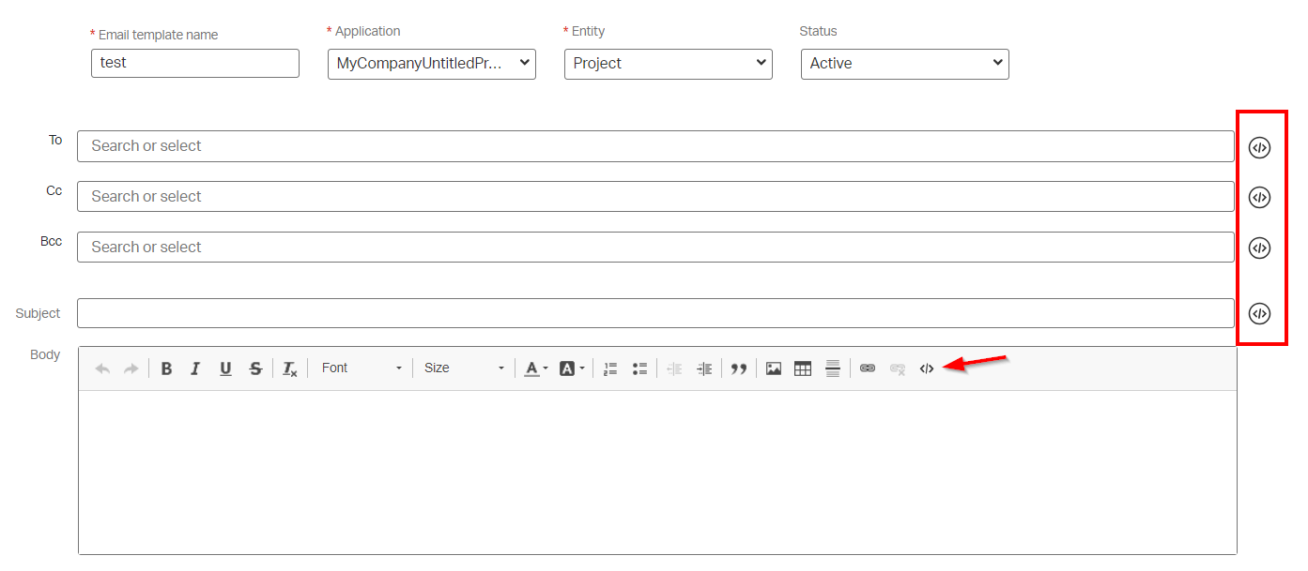Click the strikethrough icon
This screenshot has width=1308, height=571.
click(x=255, y=368)
